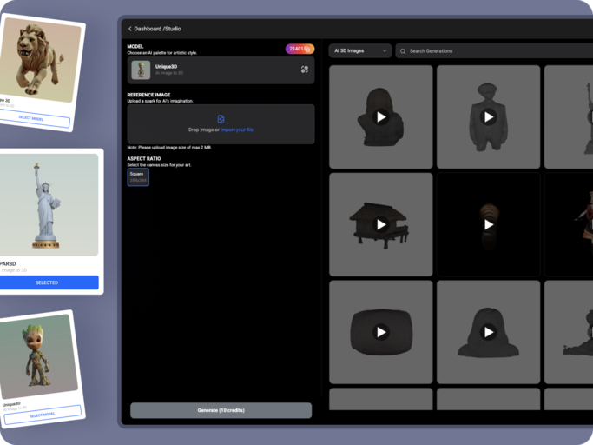Click the swap model icon on Unique3D row
Viewport: 593px width, 445px height.
tap(305, 70)
